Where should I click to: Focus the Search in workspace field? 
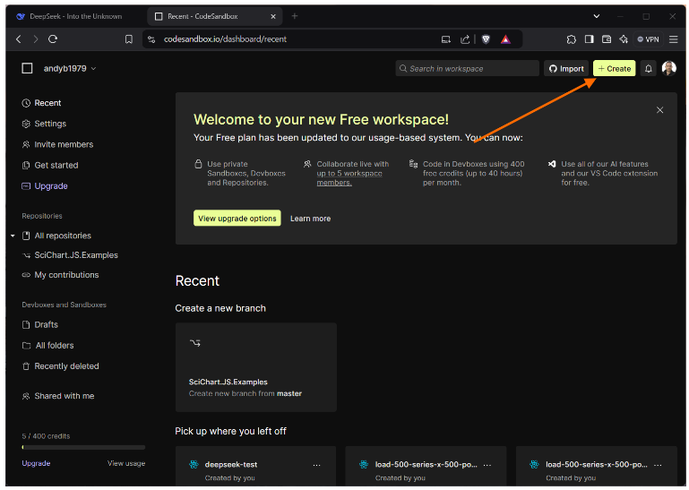[x=467, y=68]
